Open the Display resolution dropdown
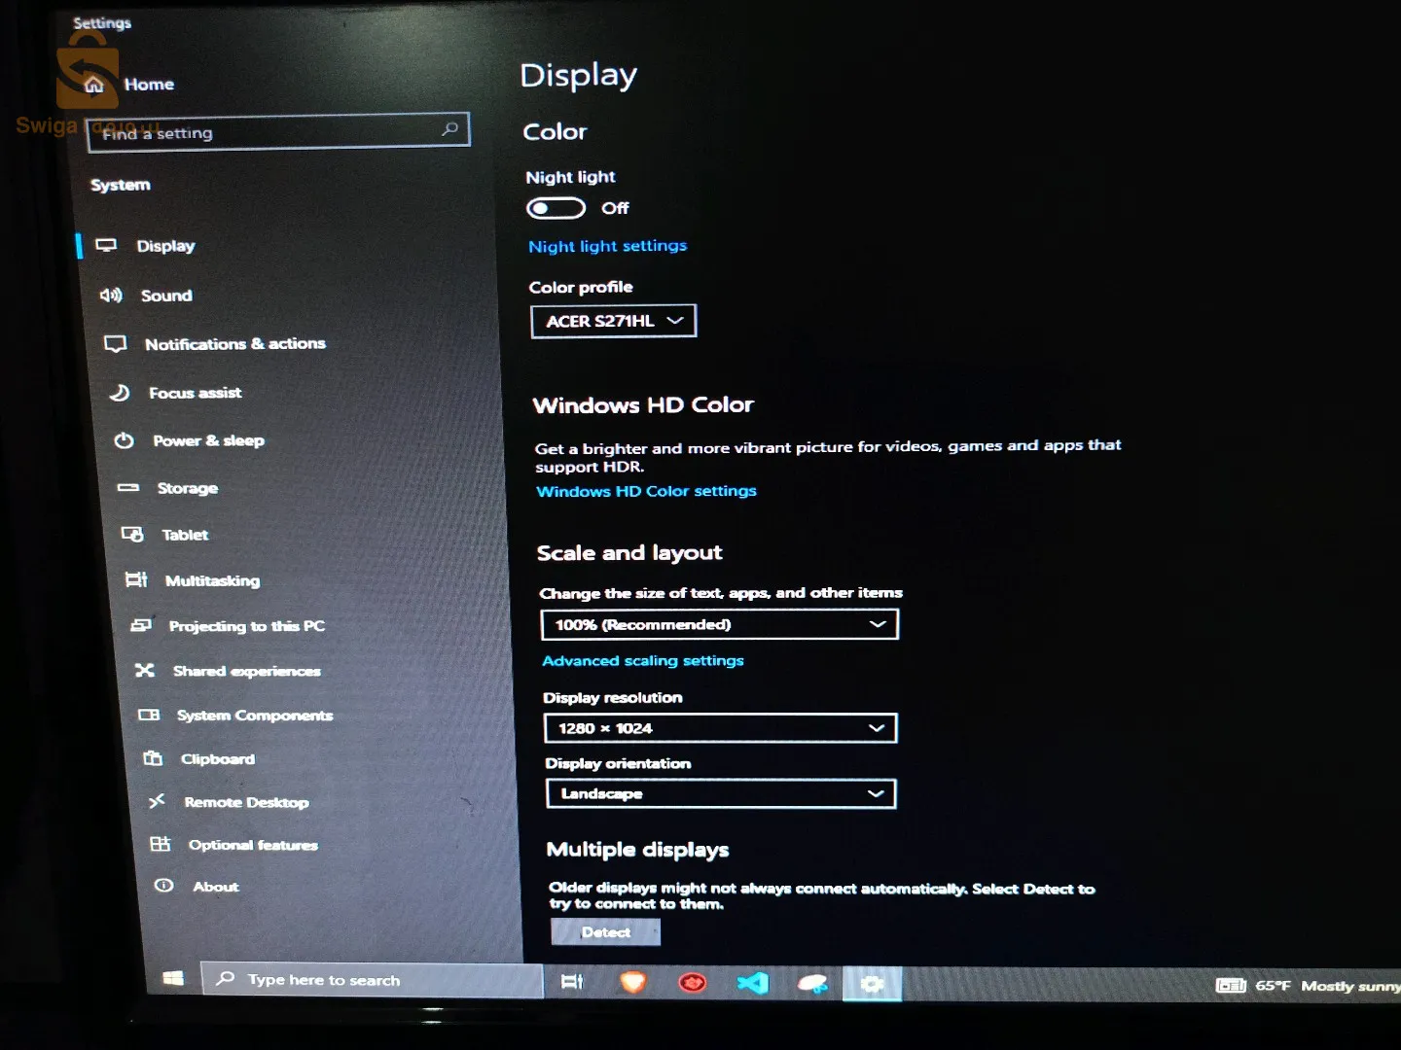This screenshot has height=1050, width=1401. pos(720,728)
